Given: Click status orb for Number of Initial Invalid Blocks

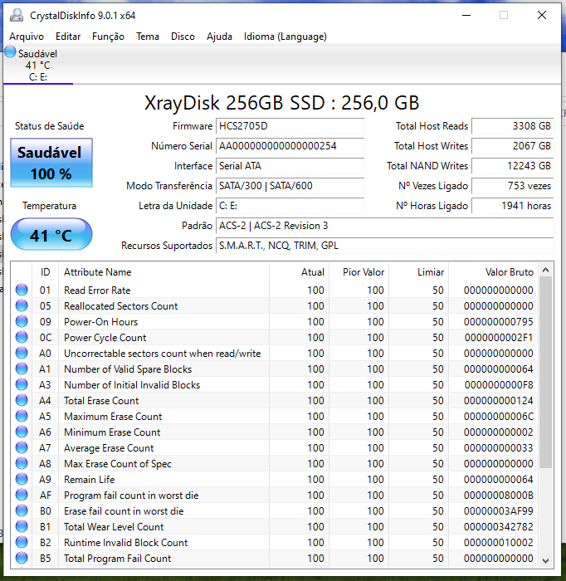Looking at the screenshot, I should click(22, 384).
